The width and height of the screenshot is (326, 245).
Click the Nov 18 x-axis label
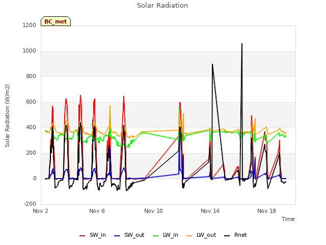[x=266, y=211]
